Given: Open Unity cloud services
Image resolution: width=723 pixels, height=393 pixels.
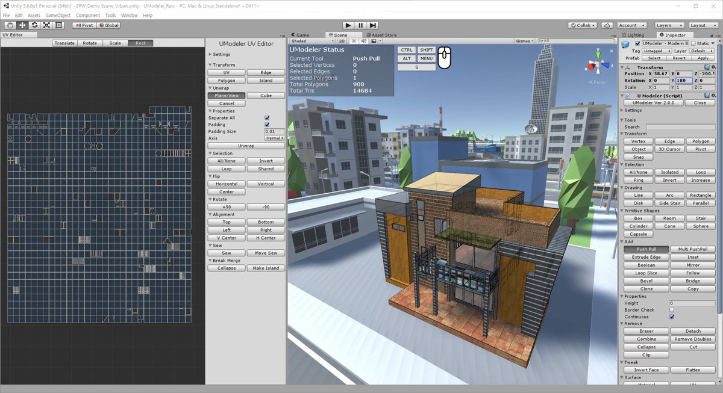Looking at the screenshot, I should (607, 25).
